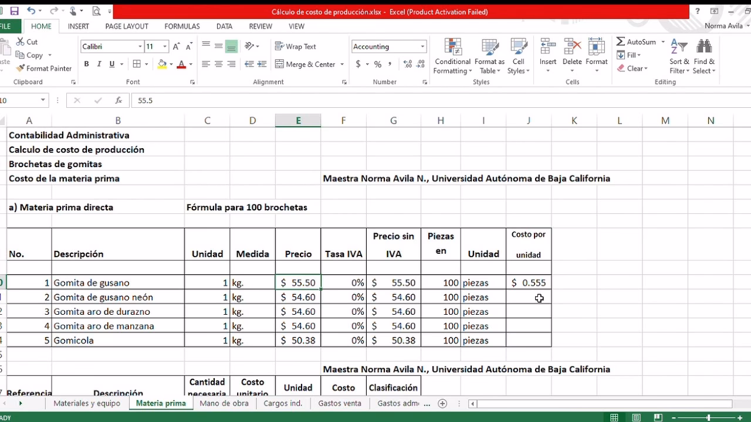Click the Increase Font Size icon
Image resolution: width=751 pixels, height=422 pixels.
177,46
